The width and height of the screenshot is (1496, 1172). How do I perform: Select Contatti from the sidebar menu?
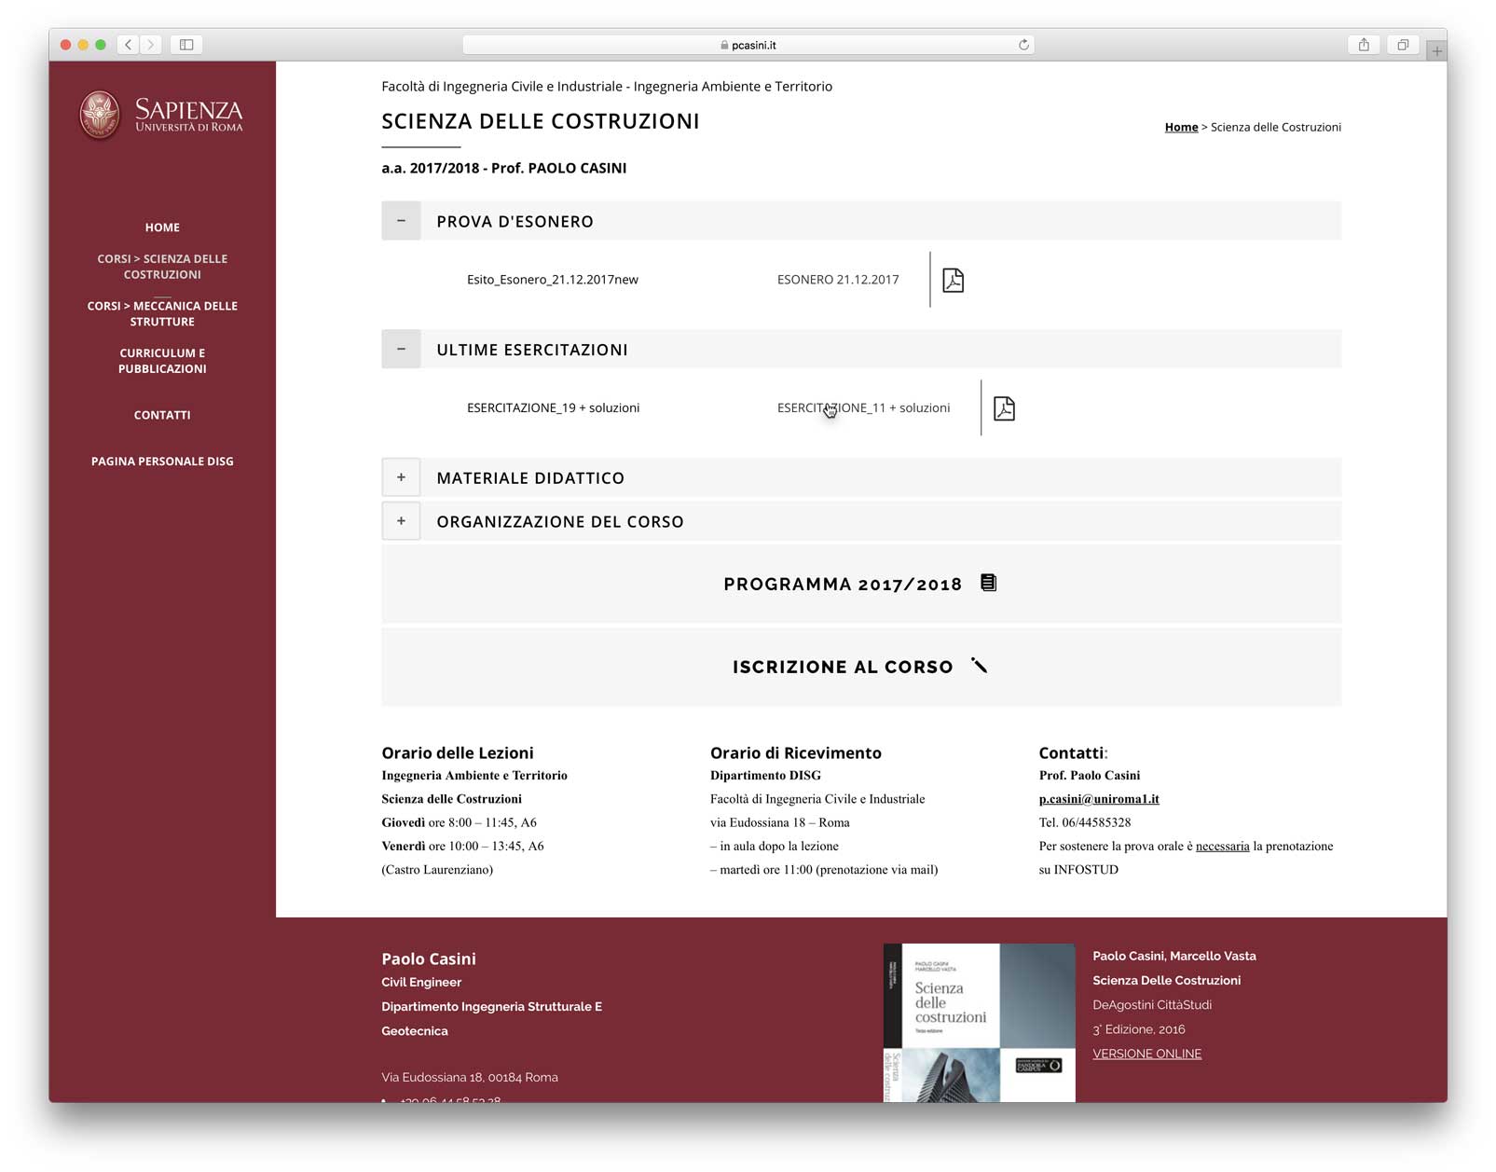[162, 415]
